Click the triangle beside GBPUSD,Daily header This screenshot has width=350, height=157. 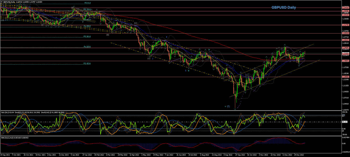pos(2,2)
